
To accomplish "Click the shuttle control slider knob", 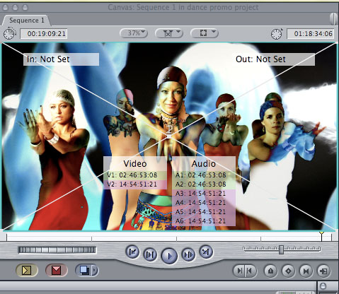I will pyautogui.click(x=281, y=249).
